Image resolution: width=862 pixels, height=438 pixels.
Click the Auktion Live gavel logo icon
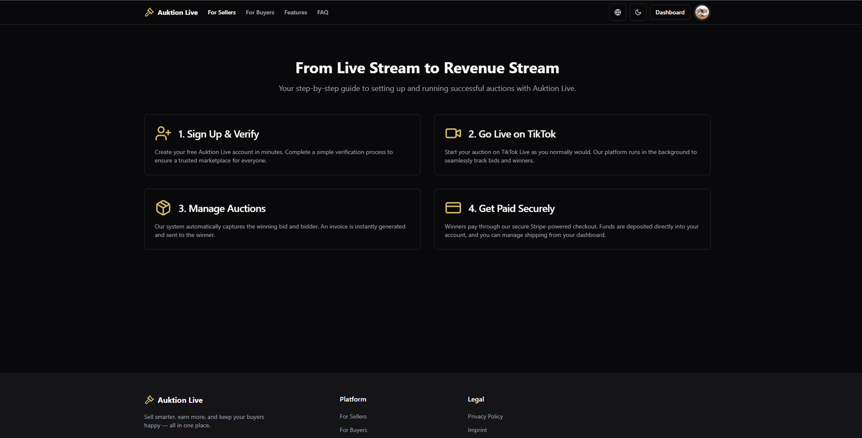[x=150, y=12]
